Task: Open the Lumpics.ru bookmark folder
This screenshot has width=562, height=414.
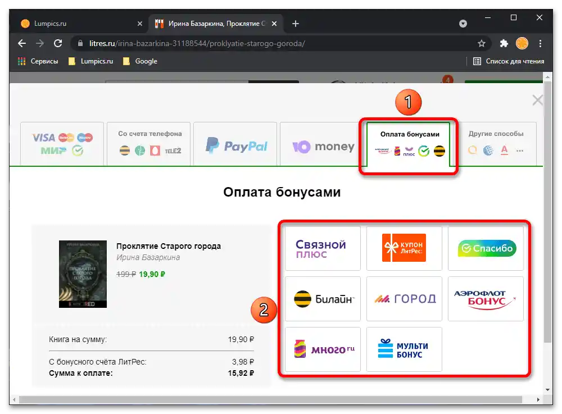Action: click(90, 61)
